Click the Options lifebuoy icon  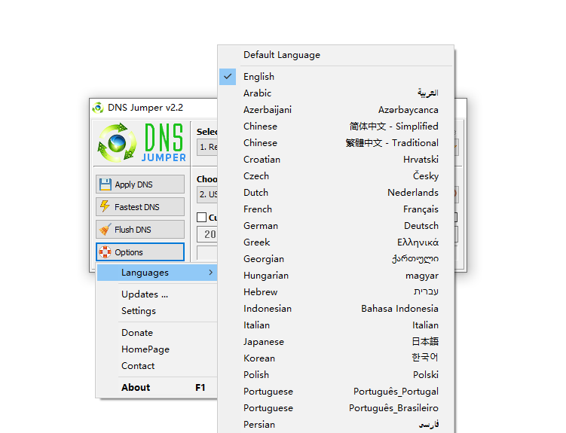(x=105, y=252)
